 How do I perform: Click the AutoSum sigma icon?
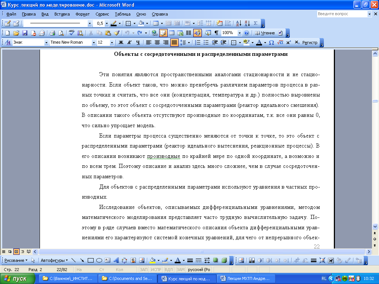255,23
